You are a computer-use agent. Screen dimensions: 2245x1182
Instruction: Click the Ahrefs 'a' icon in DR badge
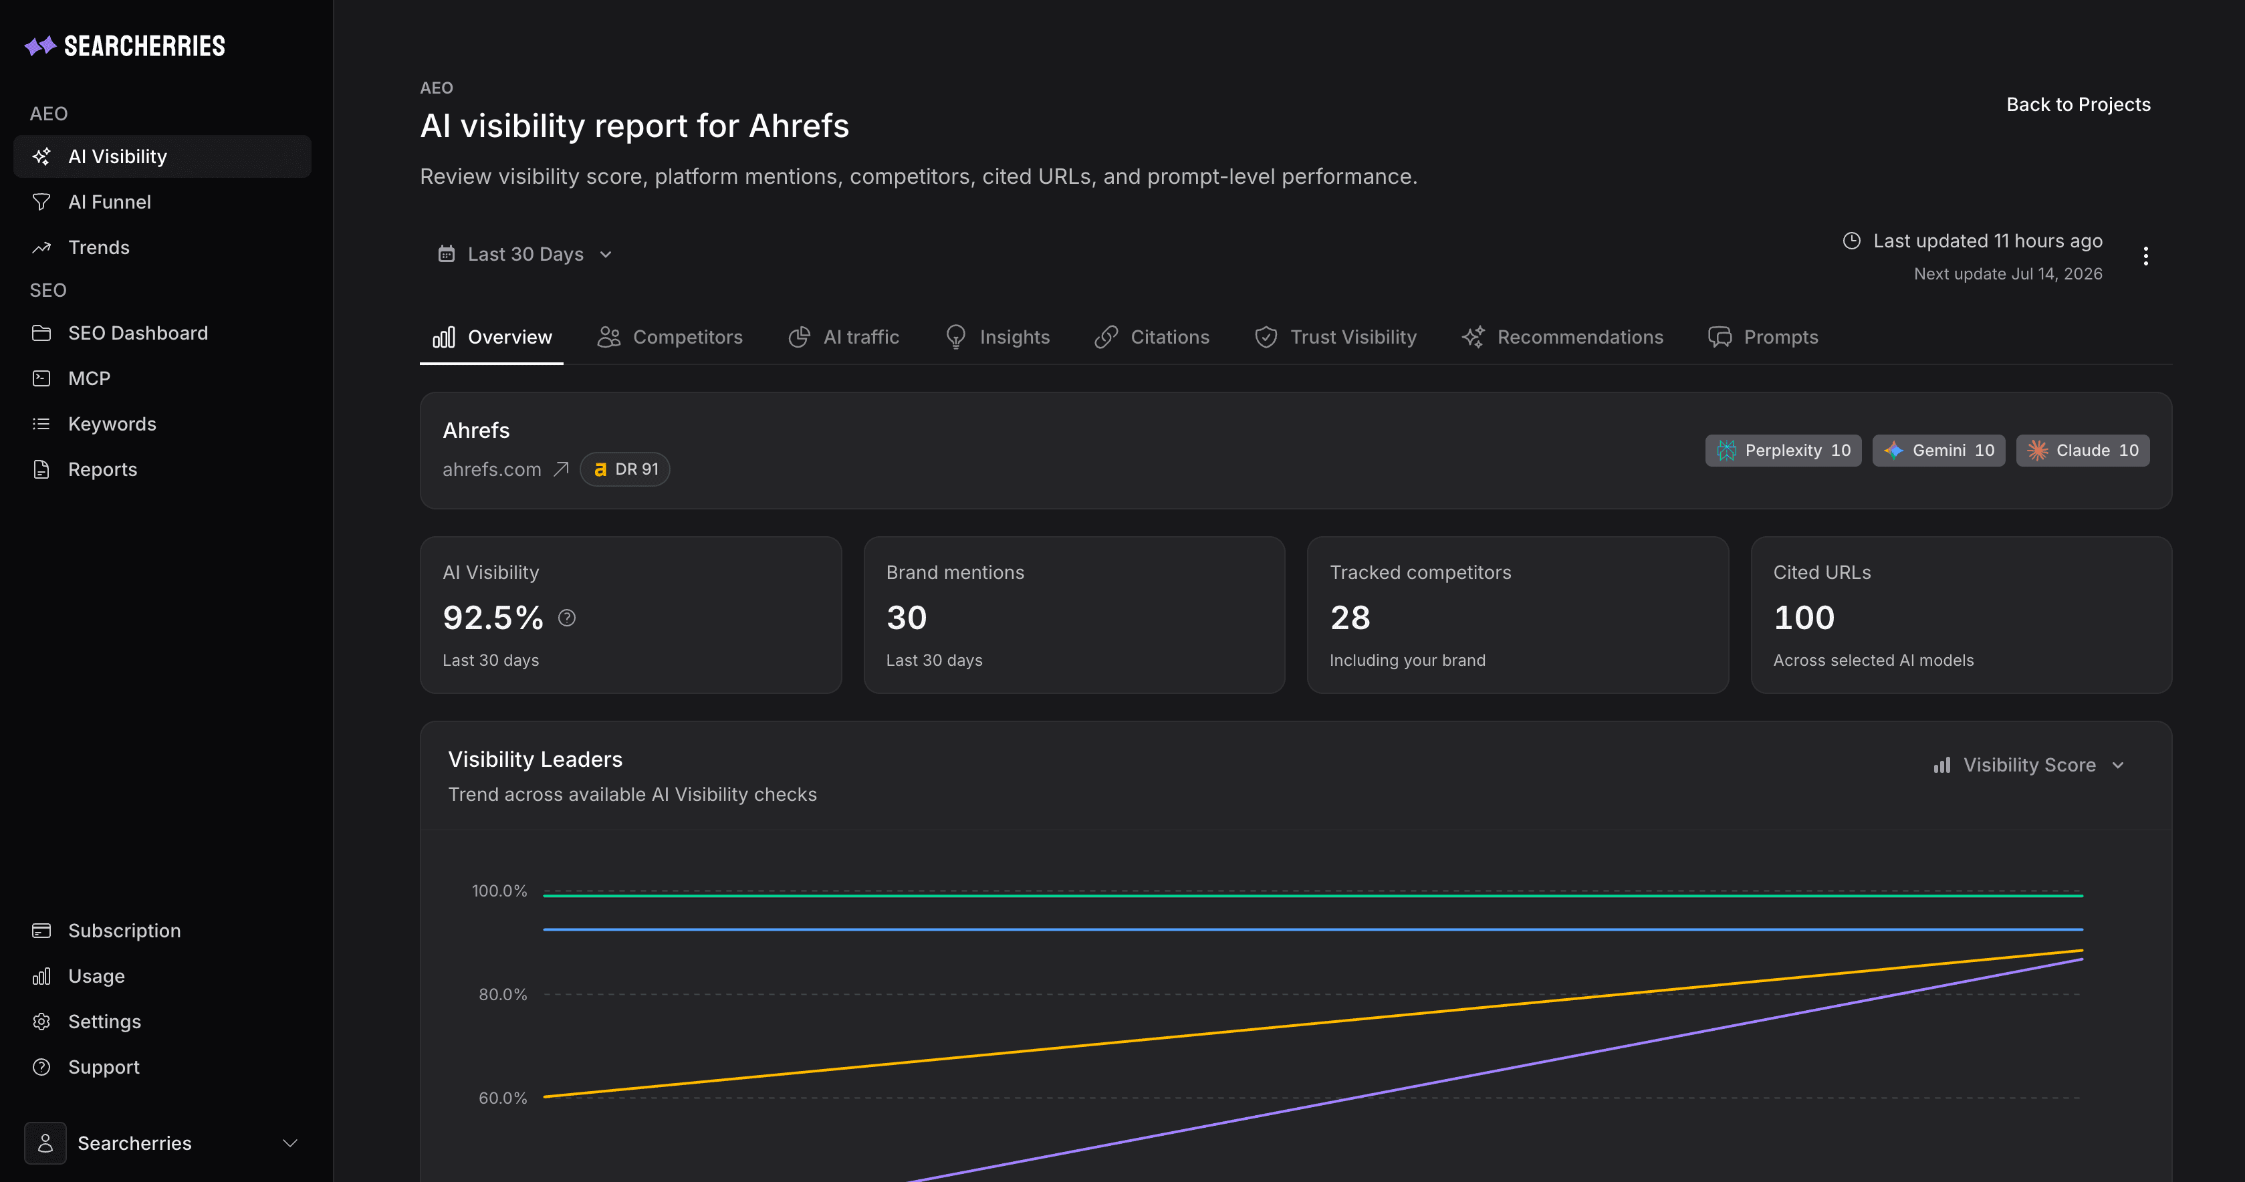click(600, 469)
